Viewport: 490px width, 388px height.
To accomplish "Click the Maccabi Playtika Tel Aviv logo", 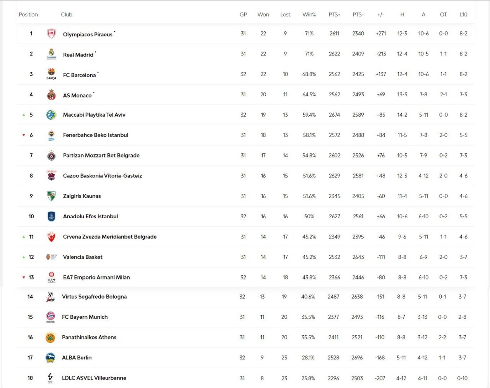I will pyautogui.click(x=51, y=115).
